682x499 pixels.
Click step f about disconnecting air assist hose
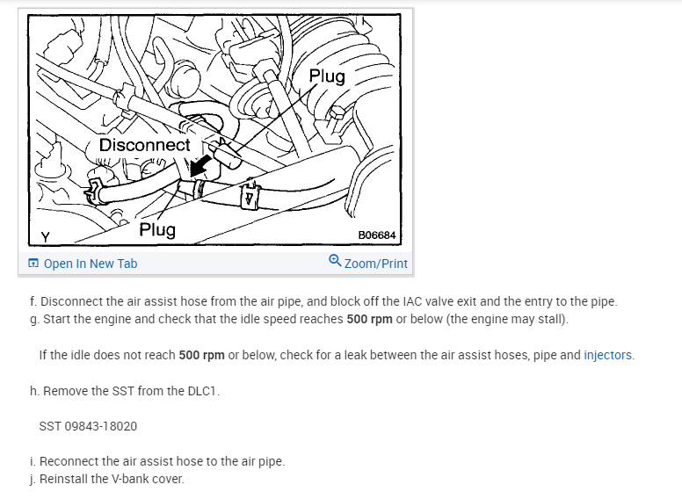(323, 301)
